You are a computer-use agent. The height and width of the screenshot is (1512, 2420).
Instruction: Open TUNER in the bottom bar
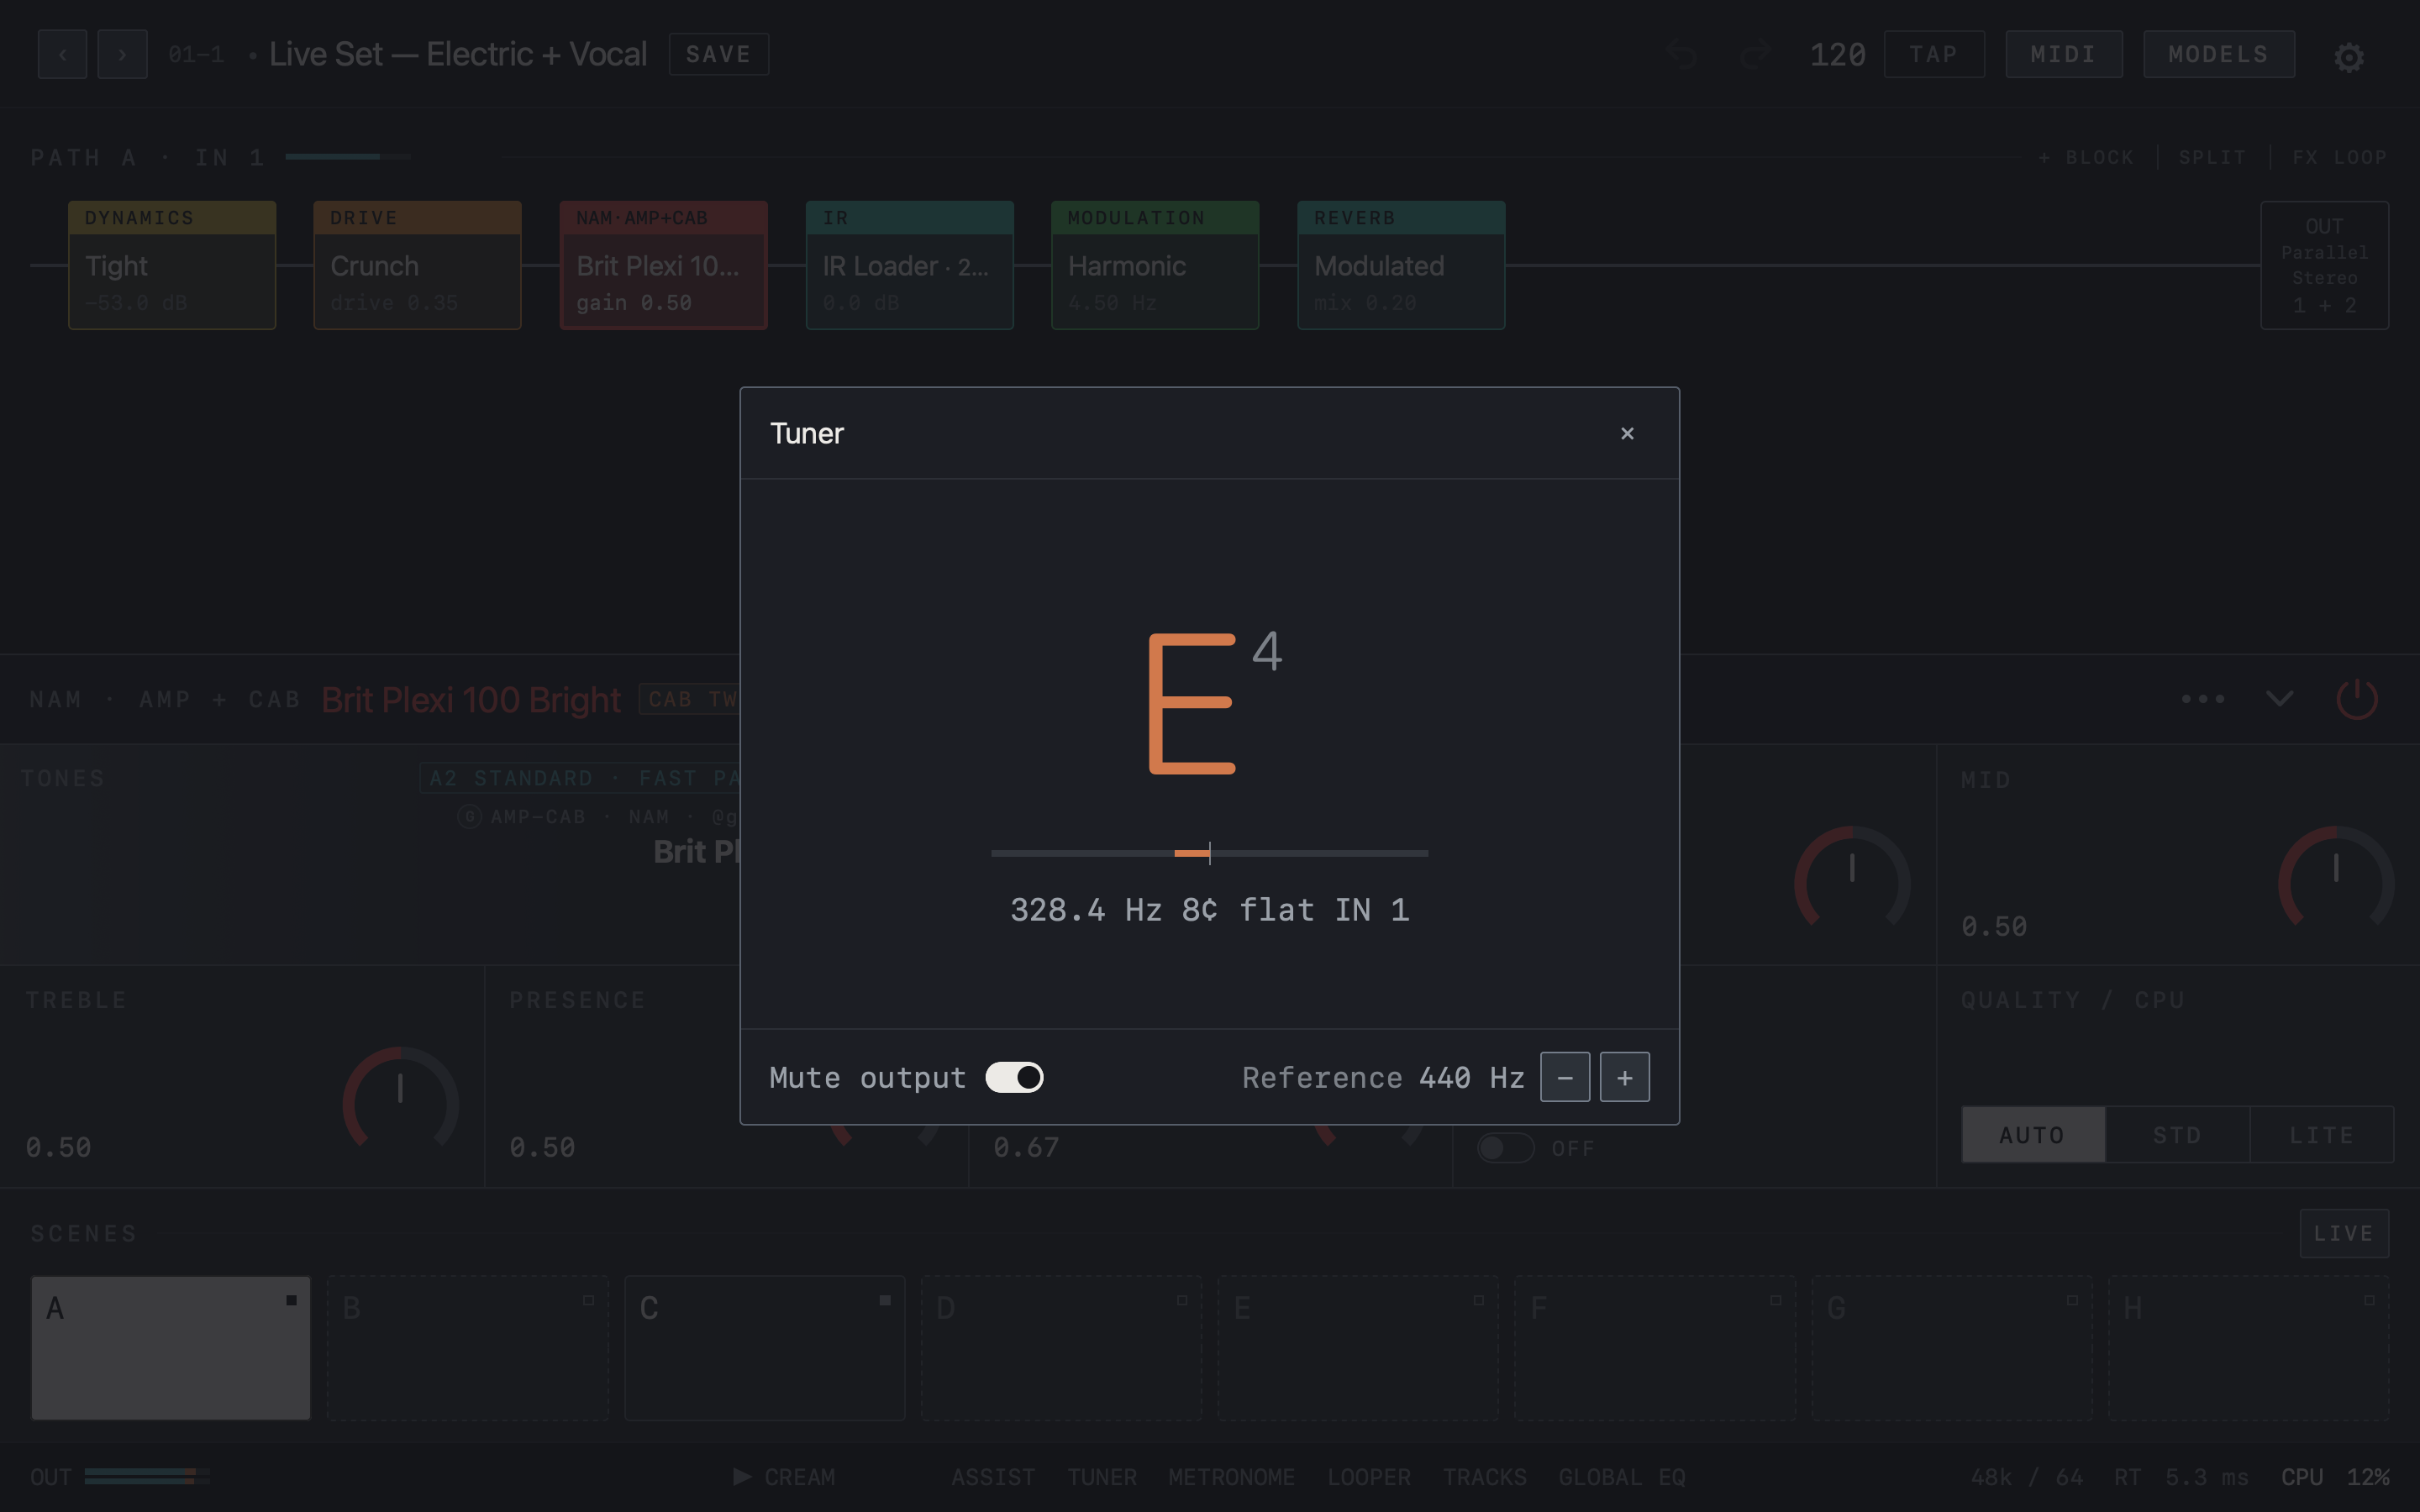click(1102, 1477)
